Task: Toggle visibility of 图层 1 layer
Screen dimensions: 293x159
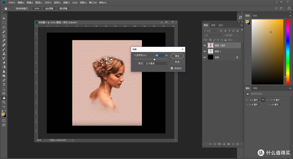Action: click(x=205, y=51)
